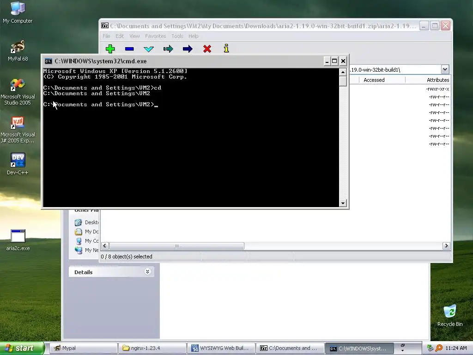Image resolution: width=473 pixels, height=355 pixels.
Task: Open My Computer link in Other Places
Action: (87, 241)
